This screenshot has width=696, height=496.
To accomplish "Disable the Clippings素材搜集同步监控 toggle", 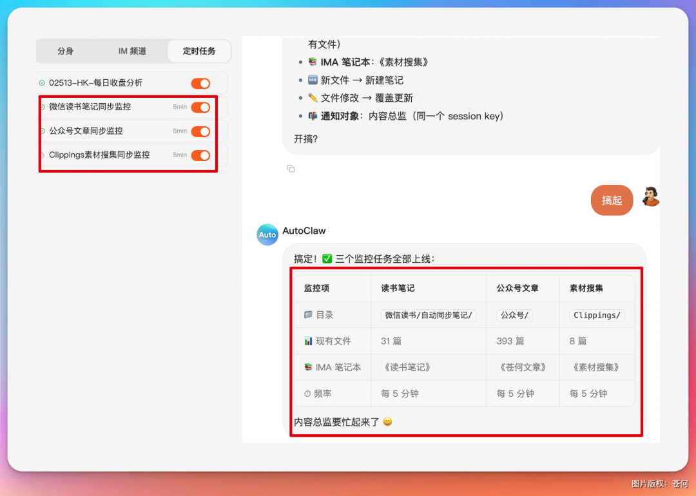I will click(x=201, y=155).
